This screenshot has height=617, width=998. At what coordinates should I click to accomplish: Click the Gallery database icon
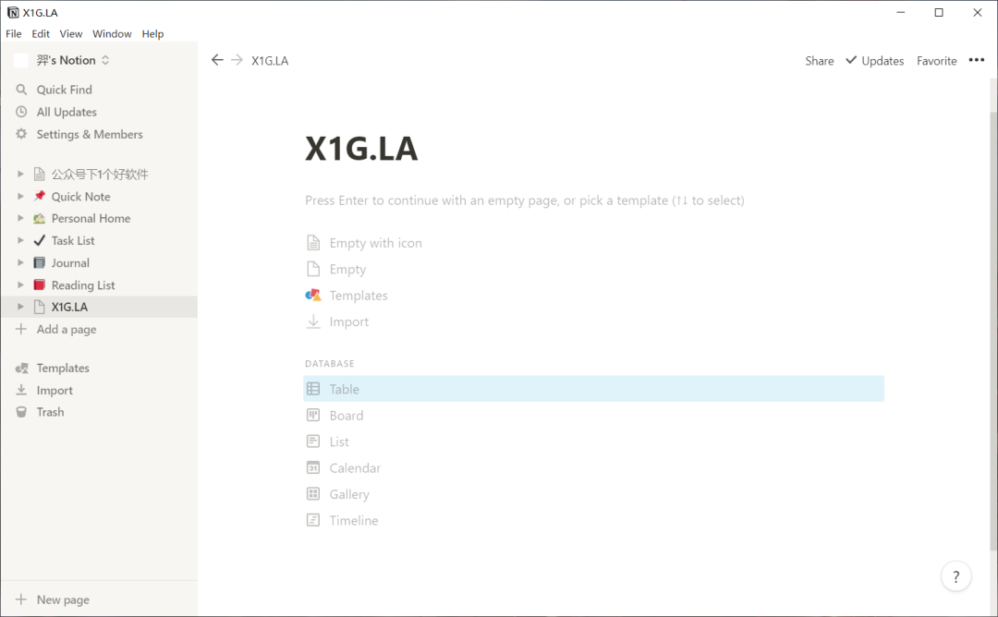[x=313, y=494]
